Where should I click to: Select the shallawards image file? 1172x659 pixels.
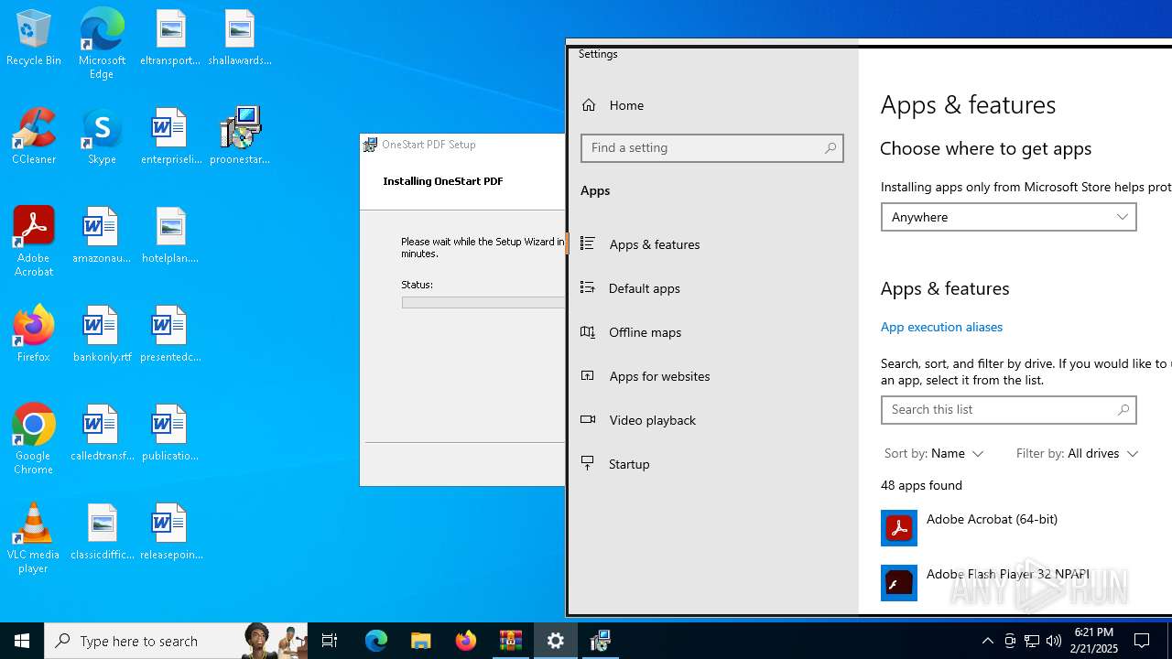coord(240,38)
